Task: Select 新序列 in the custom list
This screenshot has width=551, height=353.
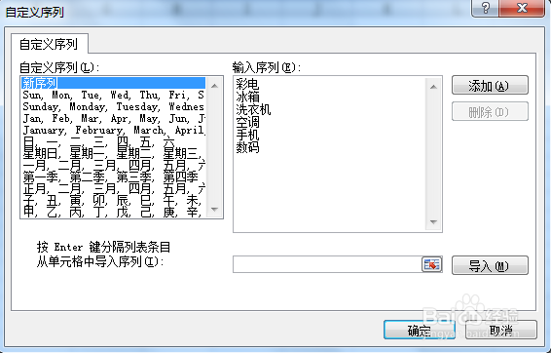Action: (x=113, y=83)
